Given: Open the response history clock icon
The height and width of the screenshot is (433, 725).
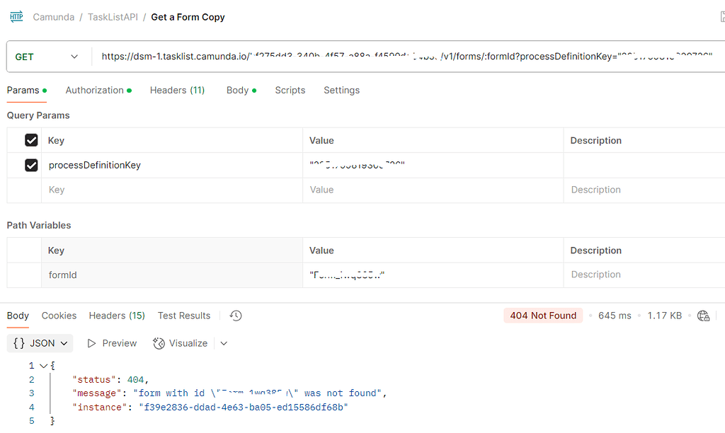Looking at the screenshot, I should (236, 316).
